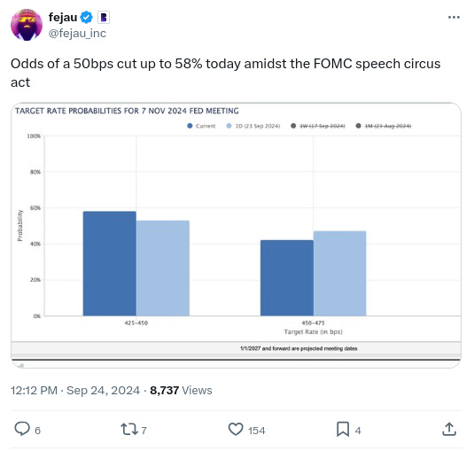Screen dimensions: 474x451
Task: Click the share upload icon
Action: (x=449, y=429)
